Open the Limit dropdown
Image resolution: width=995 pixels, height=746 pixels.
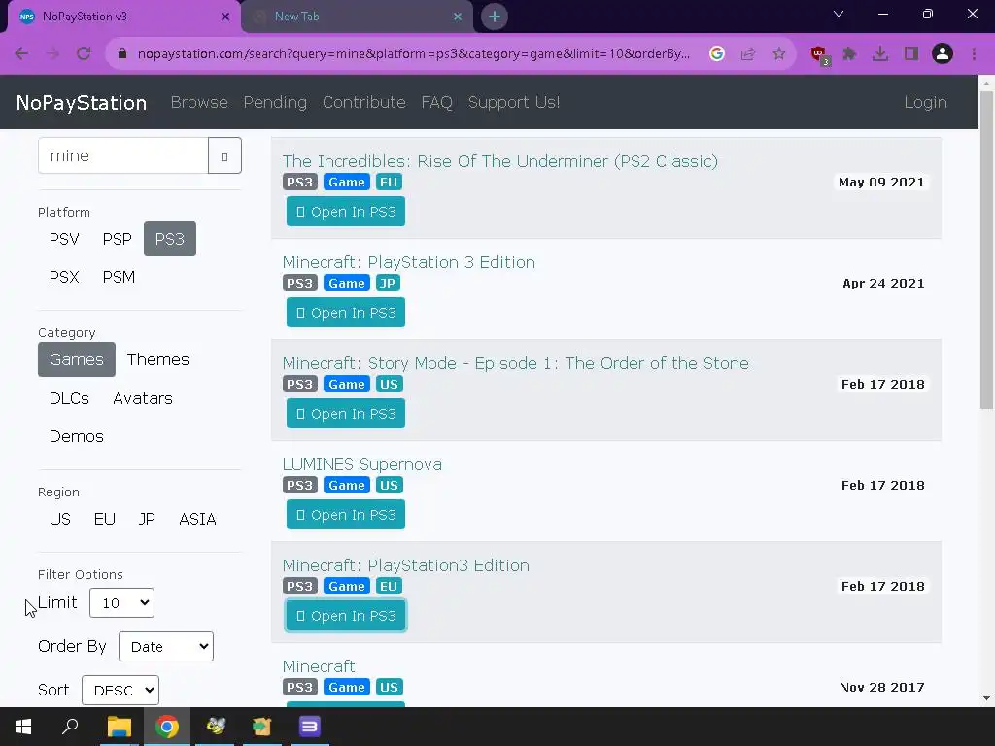(121, 602)
